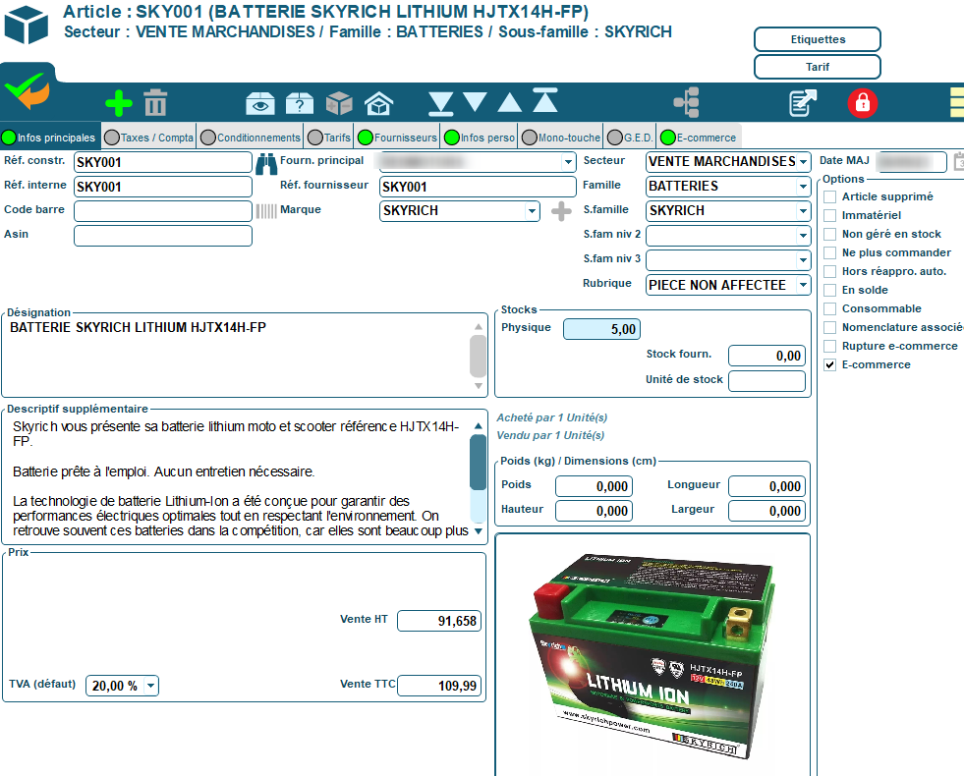Click the red padlock icon
This screenshot has width=964, height=776.
tap(863, 102)
